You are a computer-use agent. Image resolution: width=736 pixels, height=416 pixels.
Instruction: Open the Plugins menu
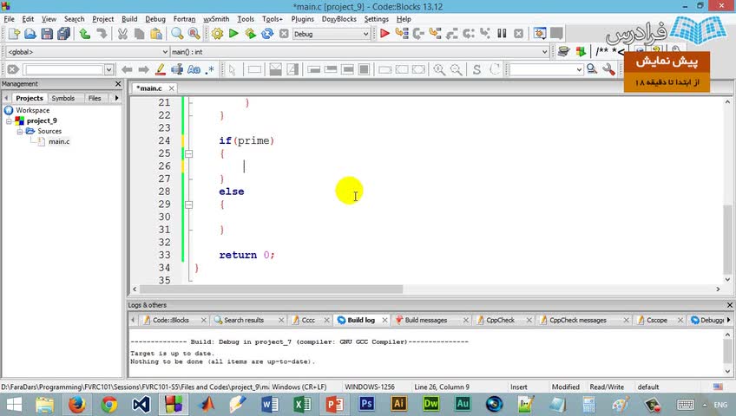coord(302,19)
